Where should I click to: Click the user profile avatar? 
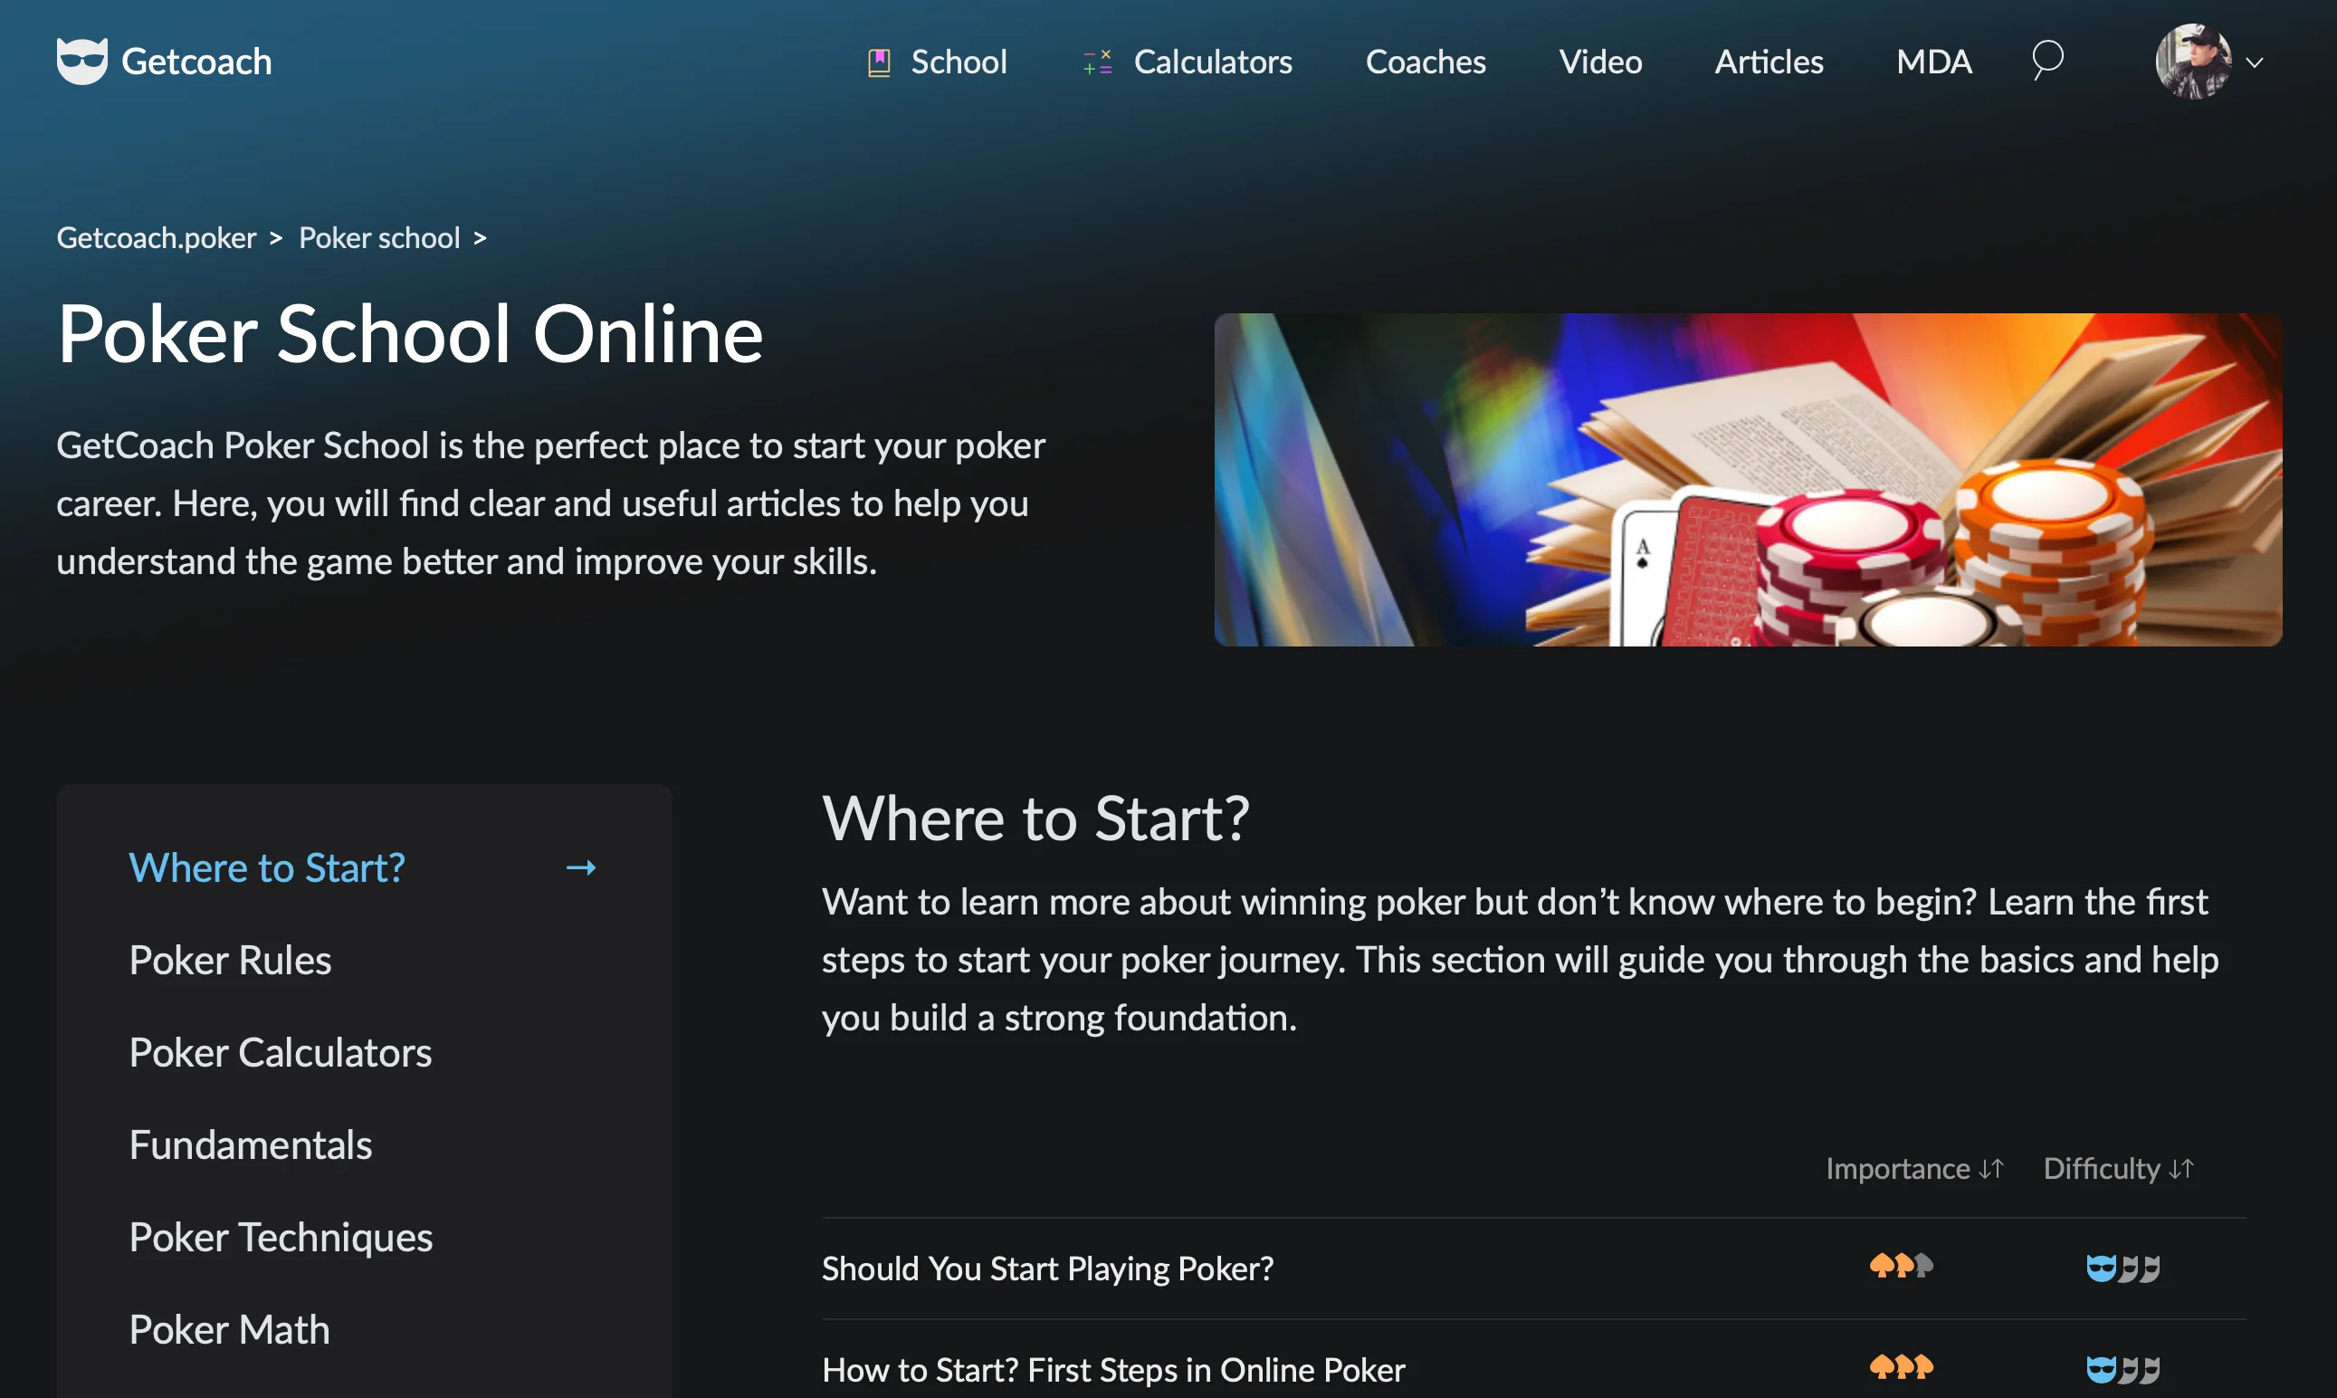tap(2193, 62)
